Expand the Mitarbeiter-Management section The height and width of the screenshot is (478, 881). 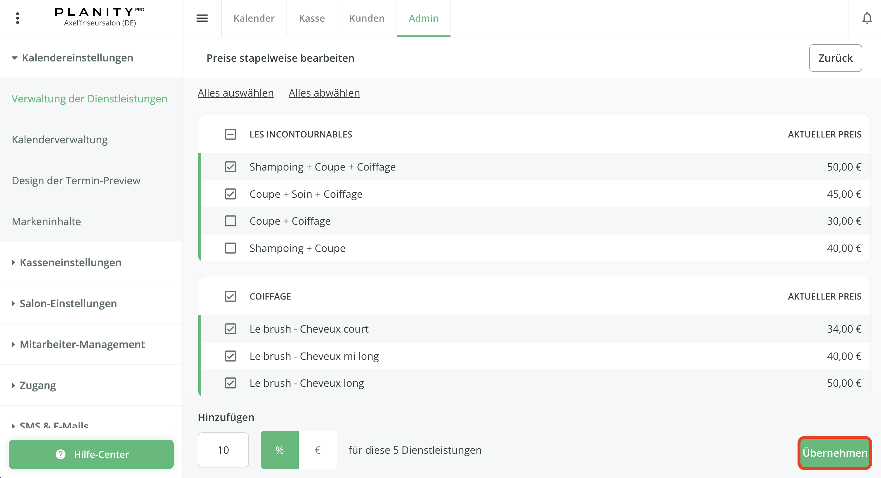tap(82, 344)
